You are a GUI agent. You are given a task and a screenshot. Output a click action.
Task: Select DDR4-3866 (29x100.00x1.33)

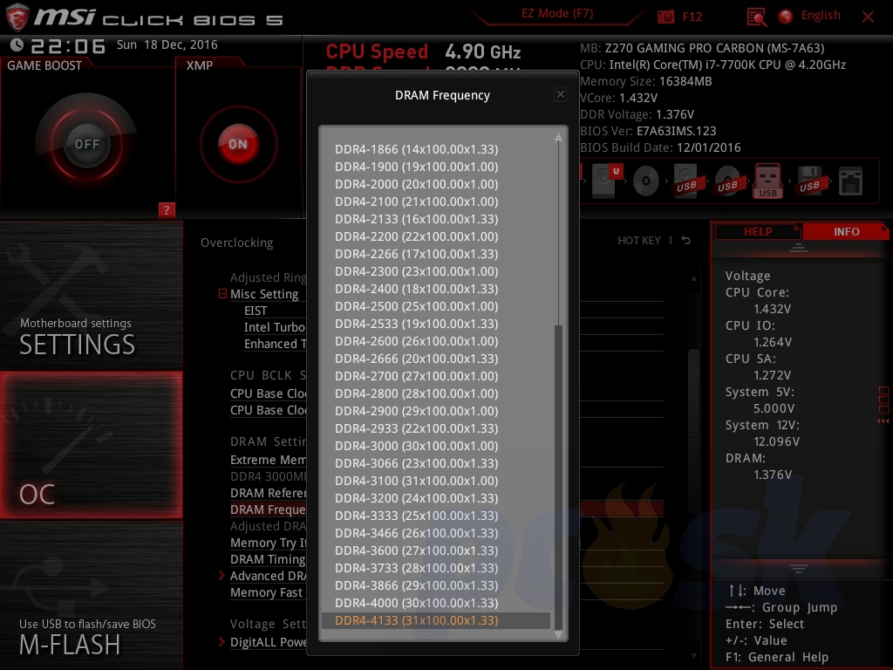pos(436,585)
